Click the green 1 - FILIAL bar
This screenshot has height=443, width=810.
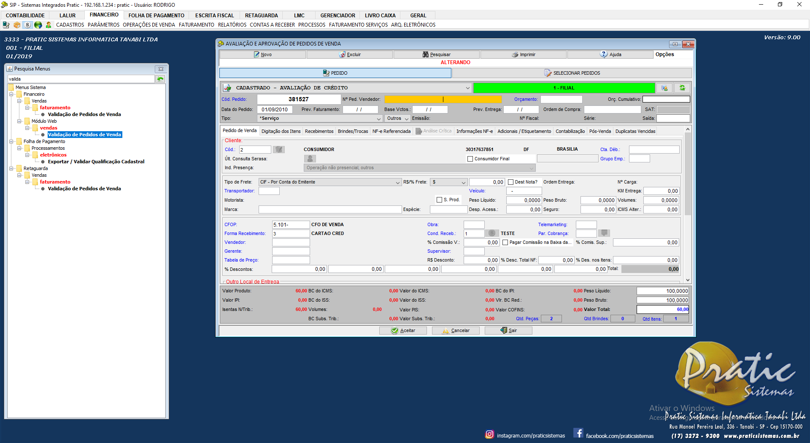pos(564,88)
